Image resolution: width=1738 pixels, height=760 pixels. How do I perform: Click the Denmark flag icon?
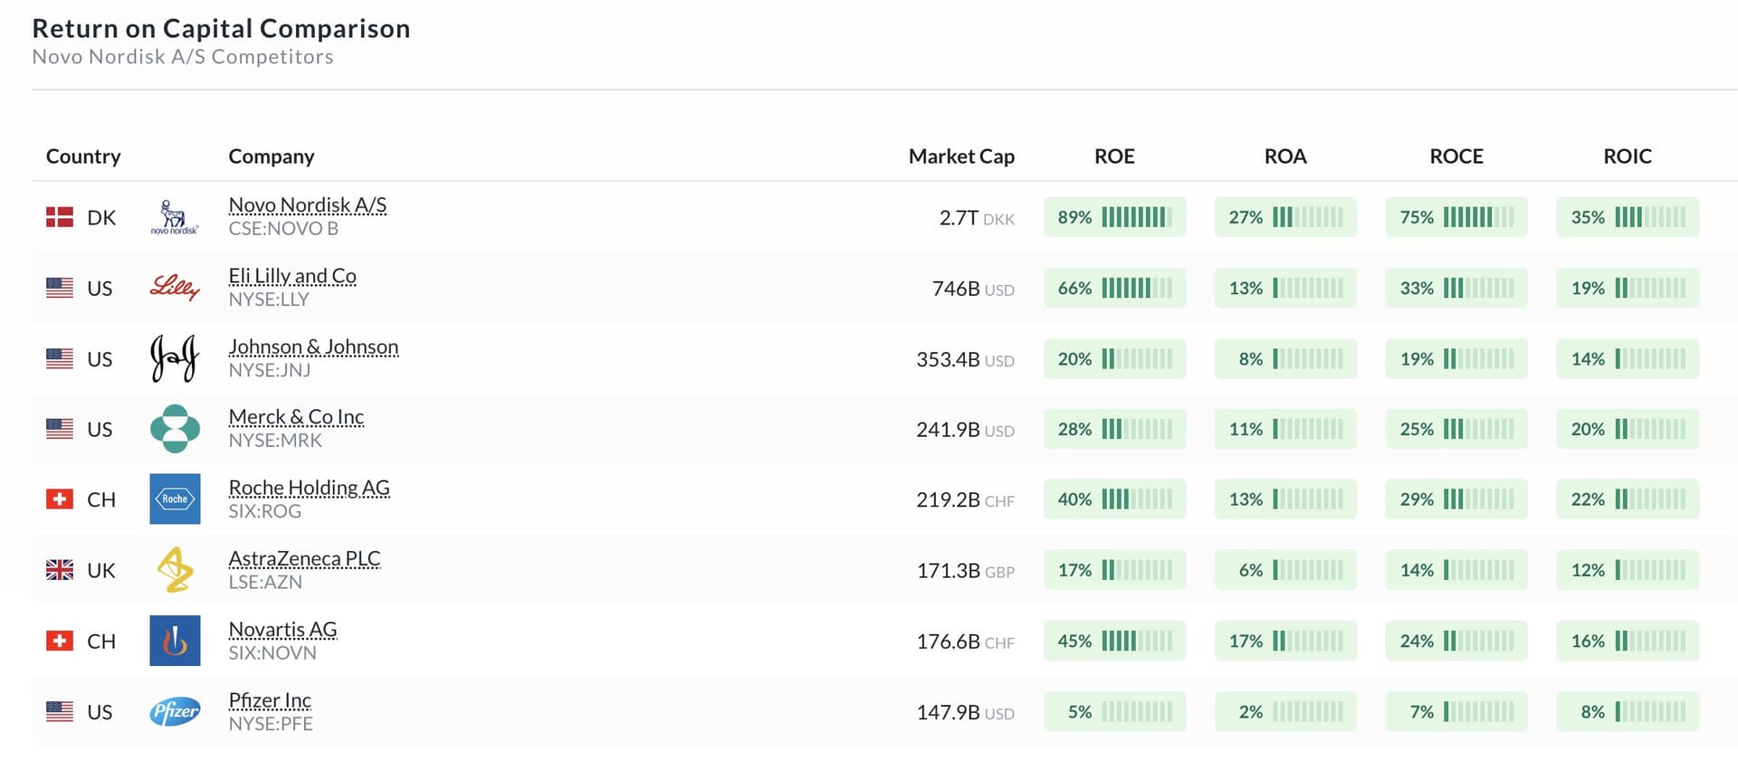coord(60,217)
